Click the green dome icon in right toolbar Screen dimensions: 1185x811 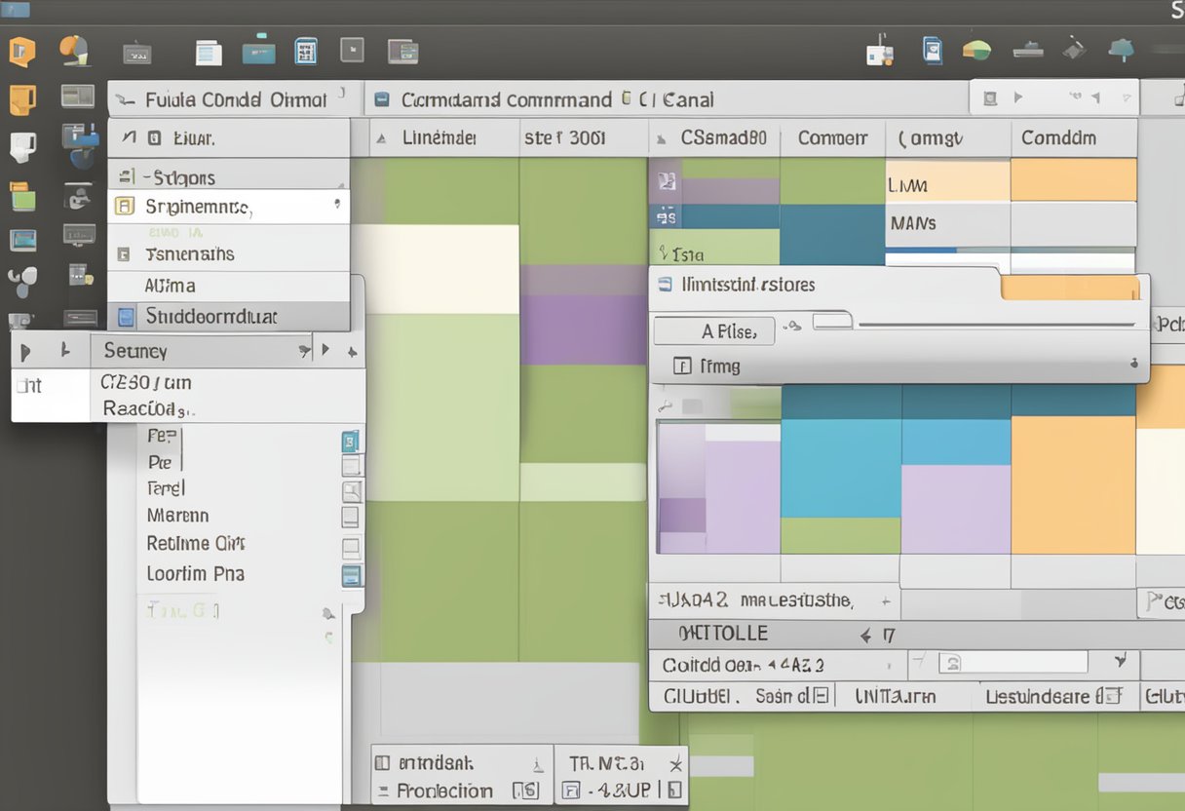click(x=976, y=50)
